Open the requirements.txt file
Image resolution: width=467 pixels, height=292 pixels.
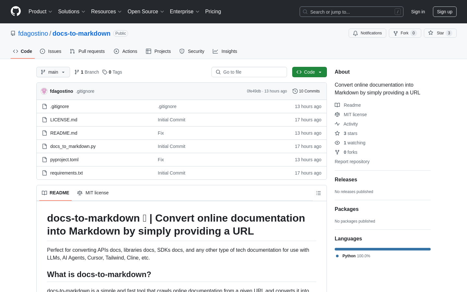pyautogui.click(x=66, y=173)
